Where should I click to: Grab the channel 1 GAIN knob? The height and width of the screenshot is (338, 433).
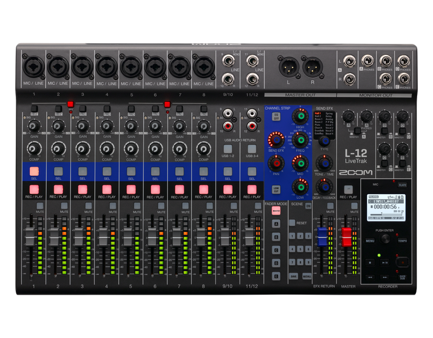click(x=34, y=126)
